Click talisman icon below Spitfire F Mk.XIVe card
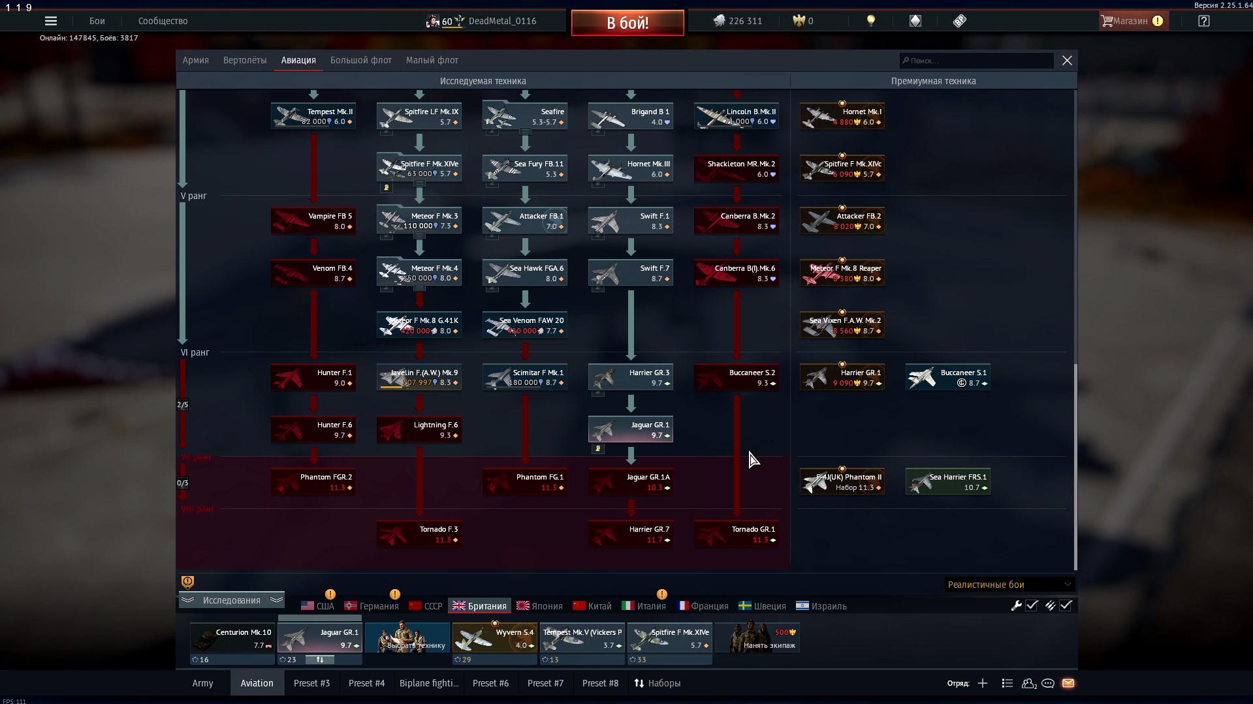This screenshot has height=704, width=1253. pos(387,188)
